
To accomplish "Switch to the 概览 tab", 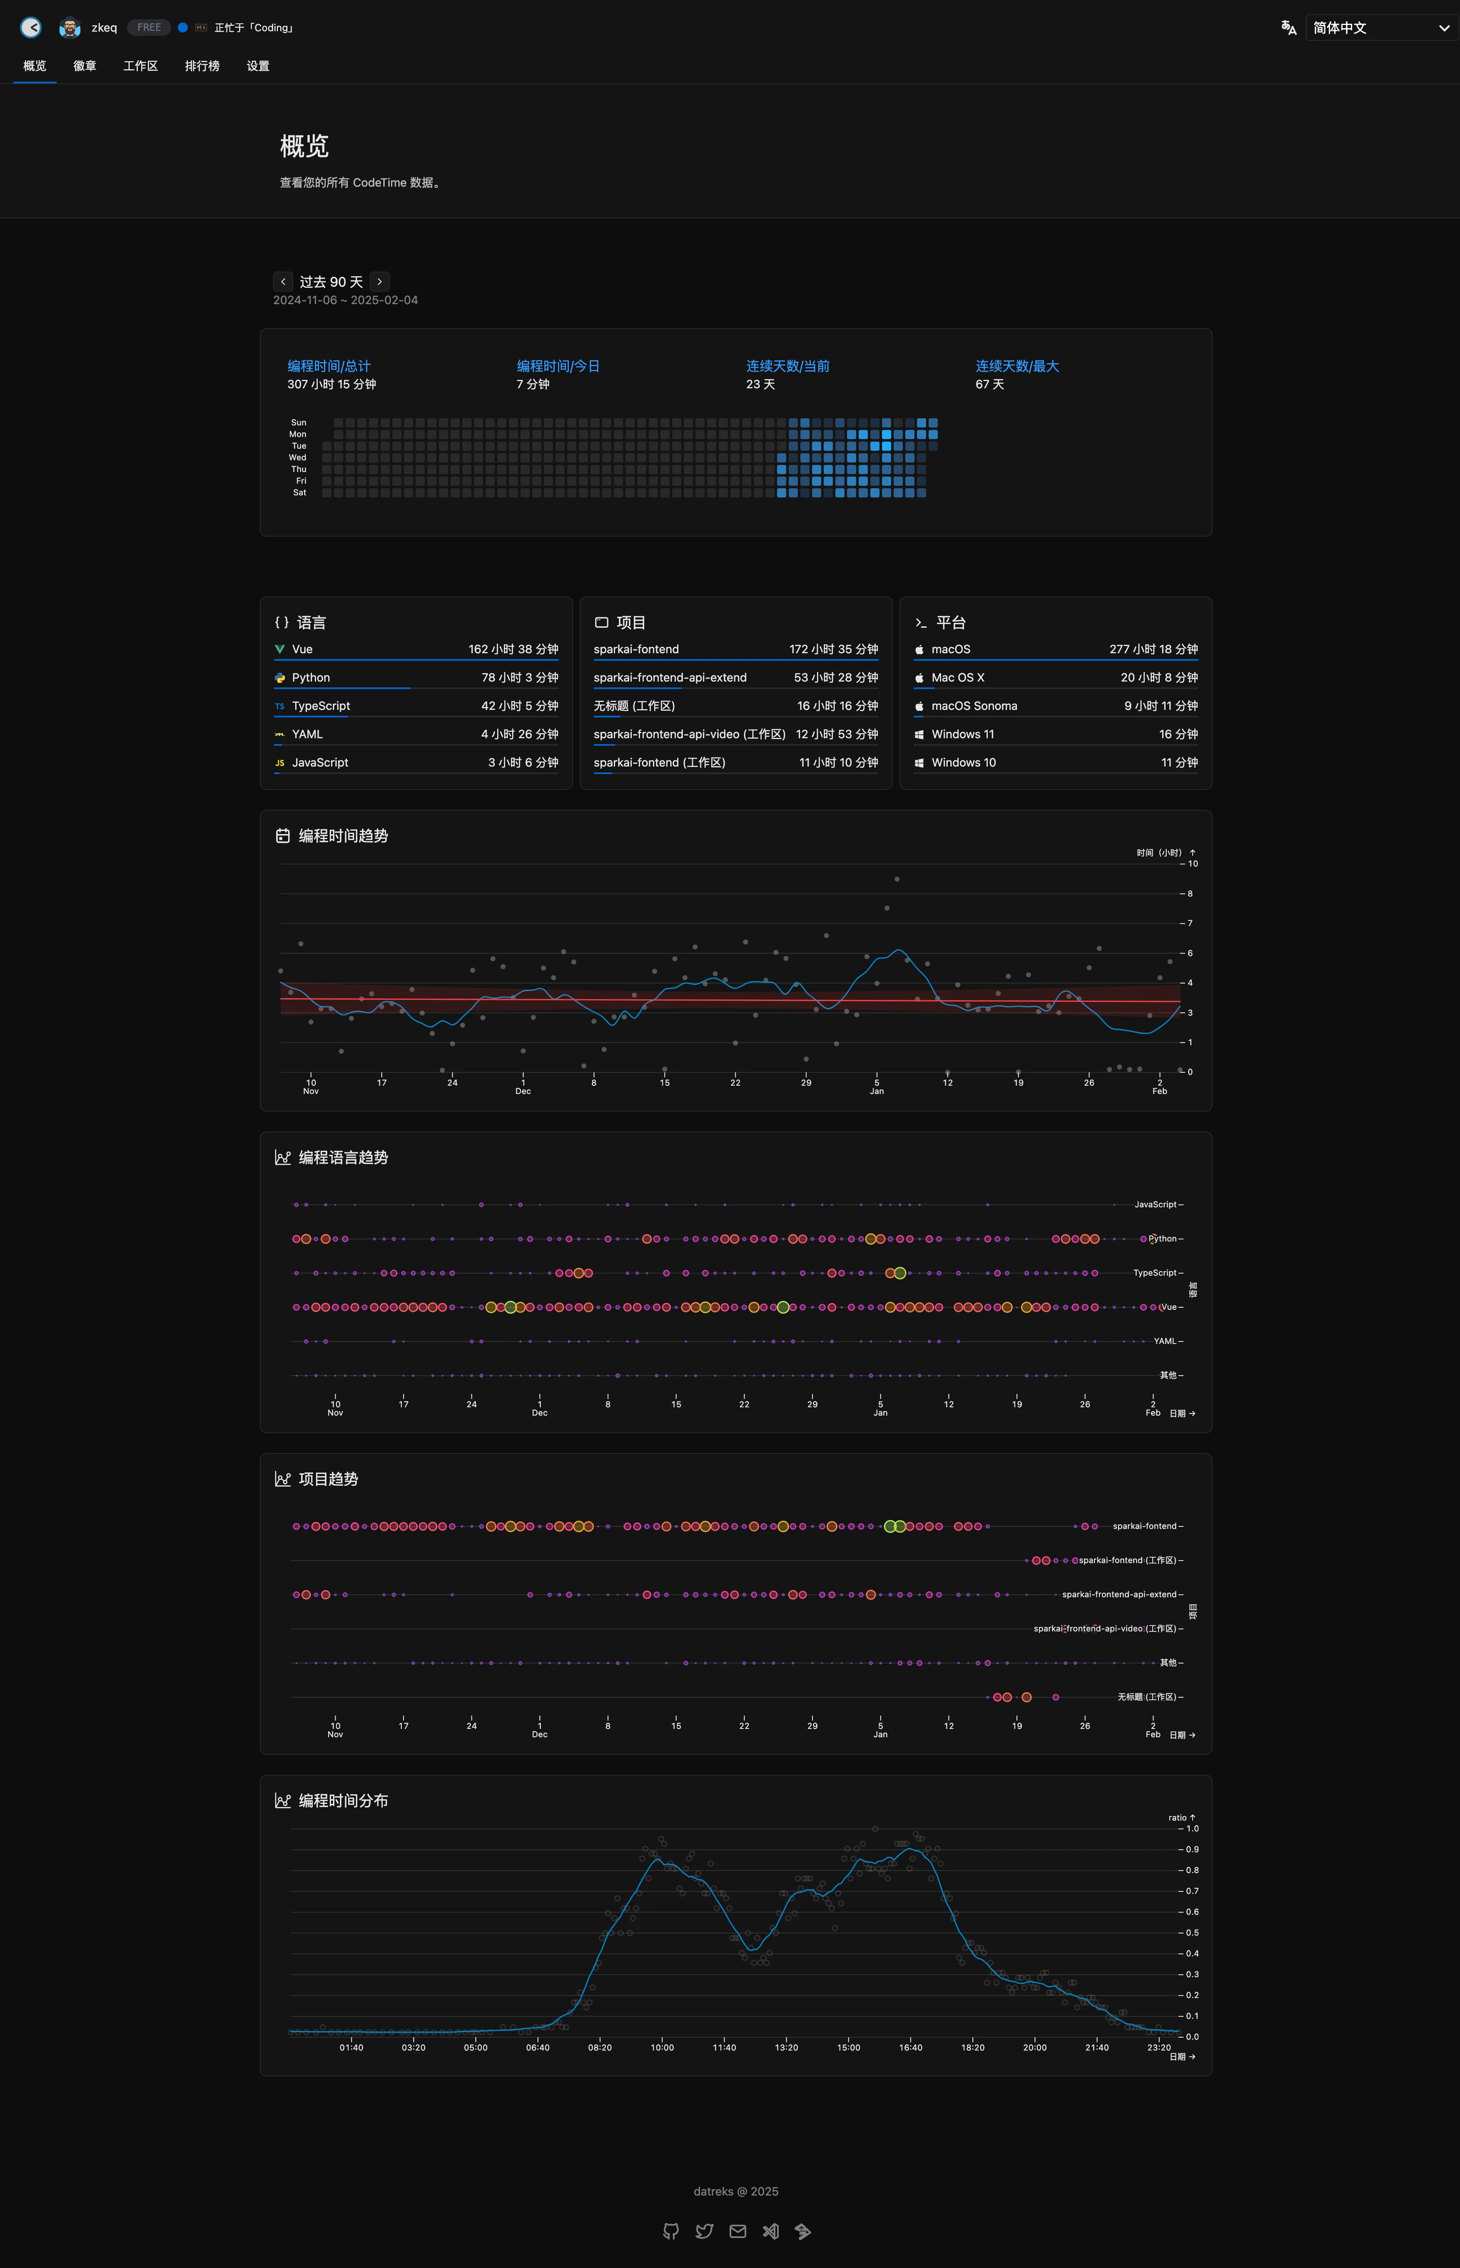I will click(35, 65).
